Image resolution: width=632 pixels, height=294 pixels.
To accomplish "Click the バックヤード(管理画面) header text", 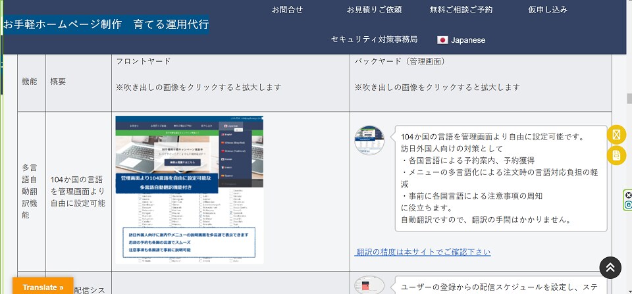I will (400, 61).
